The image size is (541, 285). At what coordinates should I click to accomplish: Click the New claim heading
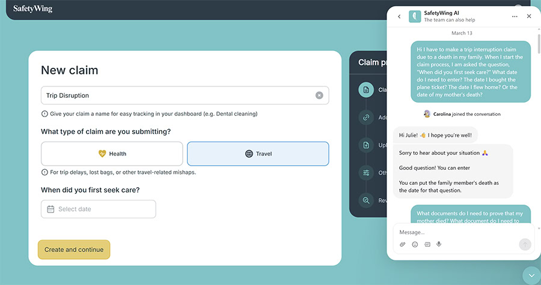[x=70, y=70]
